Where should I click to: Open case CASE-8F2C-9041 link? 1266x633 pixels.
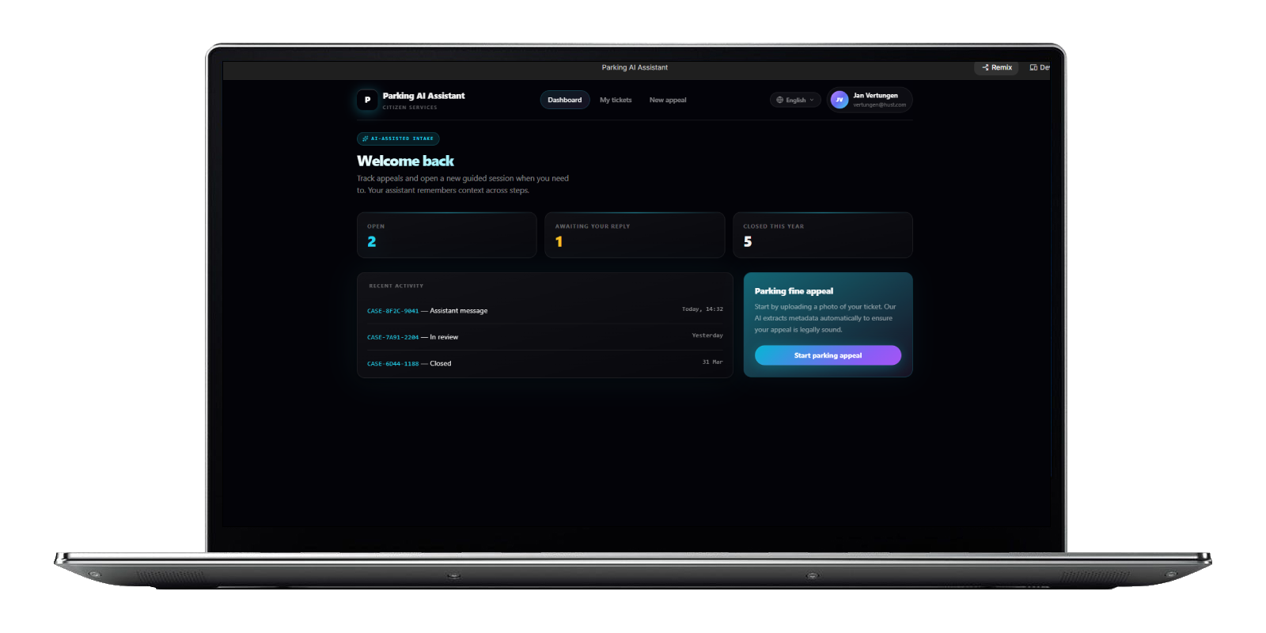(392, 311)
